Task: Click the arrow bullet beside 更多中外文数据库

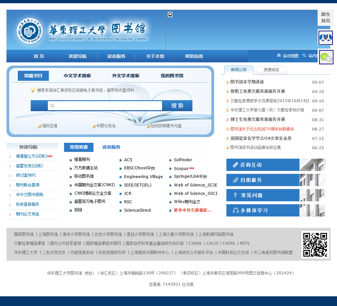Action: tap(170, 211)
